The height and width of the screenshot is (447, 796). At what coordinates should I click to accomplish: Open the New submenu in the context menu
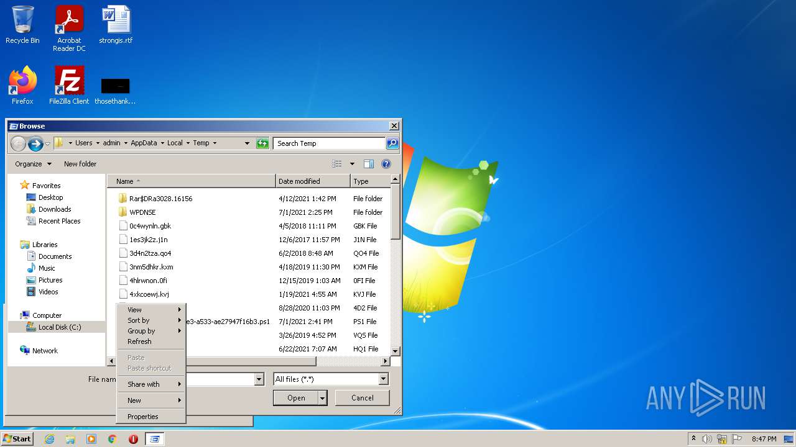pyautogui.click(x=151, y=400)
